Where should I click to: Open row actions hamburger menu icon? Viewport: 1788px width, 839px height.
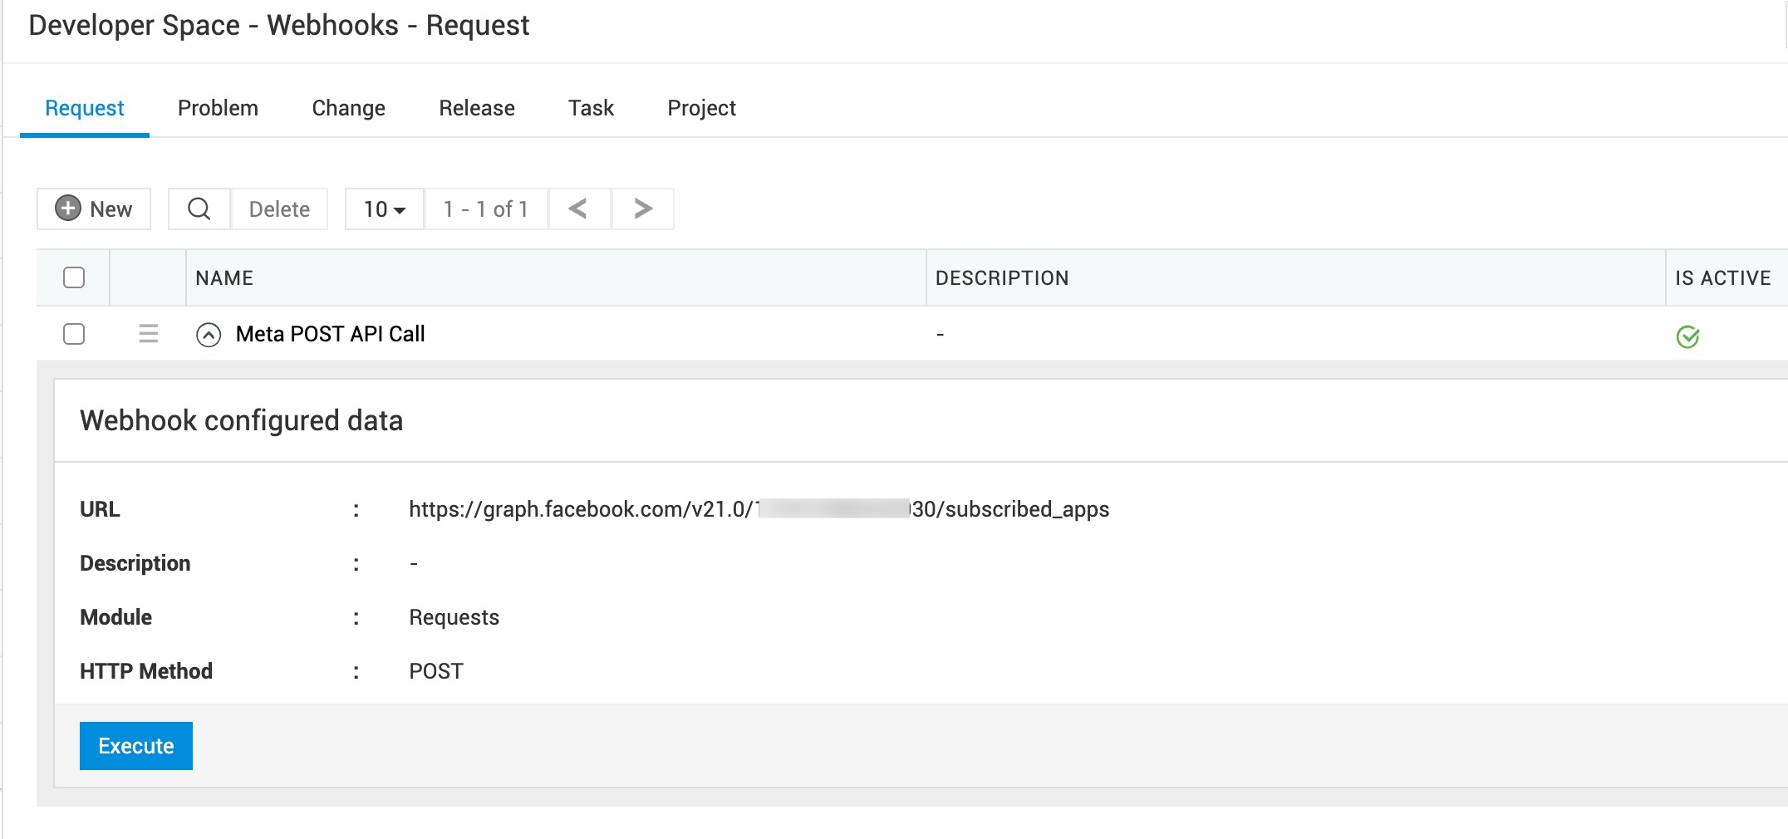click(x=149, y=334)
